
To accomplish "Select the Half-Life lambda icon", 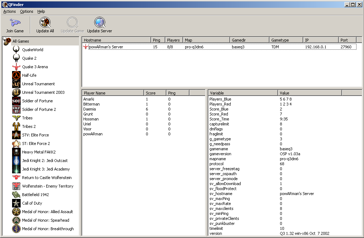I will point(16,75).
